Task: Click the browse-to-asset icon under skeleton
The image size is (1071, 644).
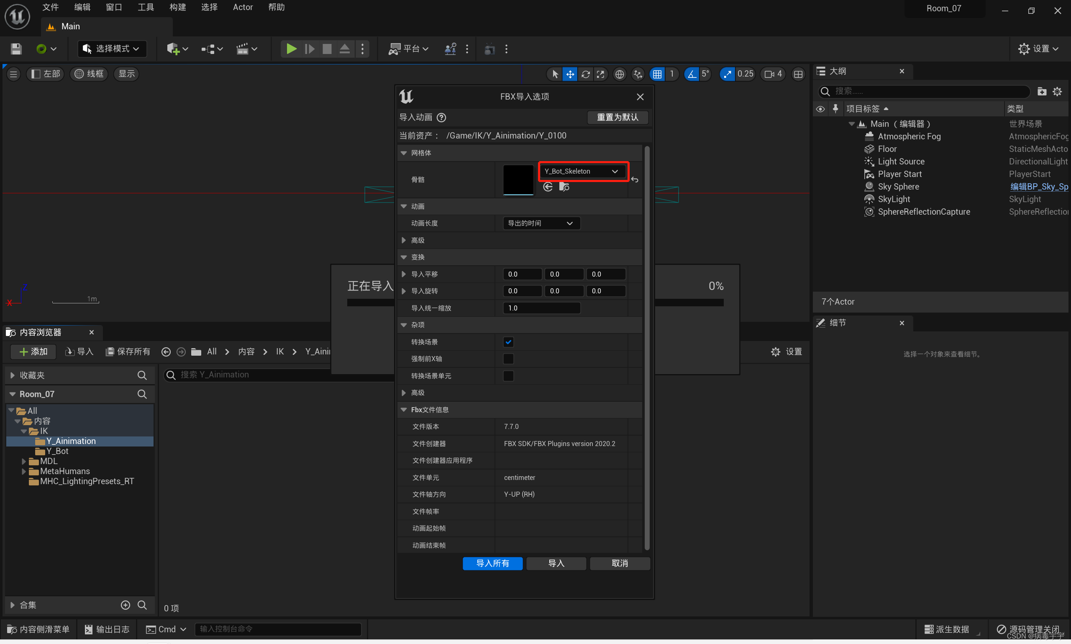Action: coord(564,187)
